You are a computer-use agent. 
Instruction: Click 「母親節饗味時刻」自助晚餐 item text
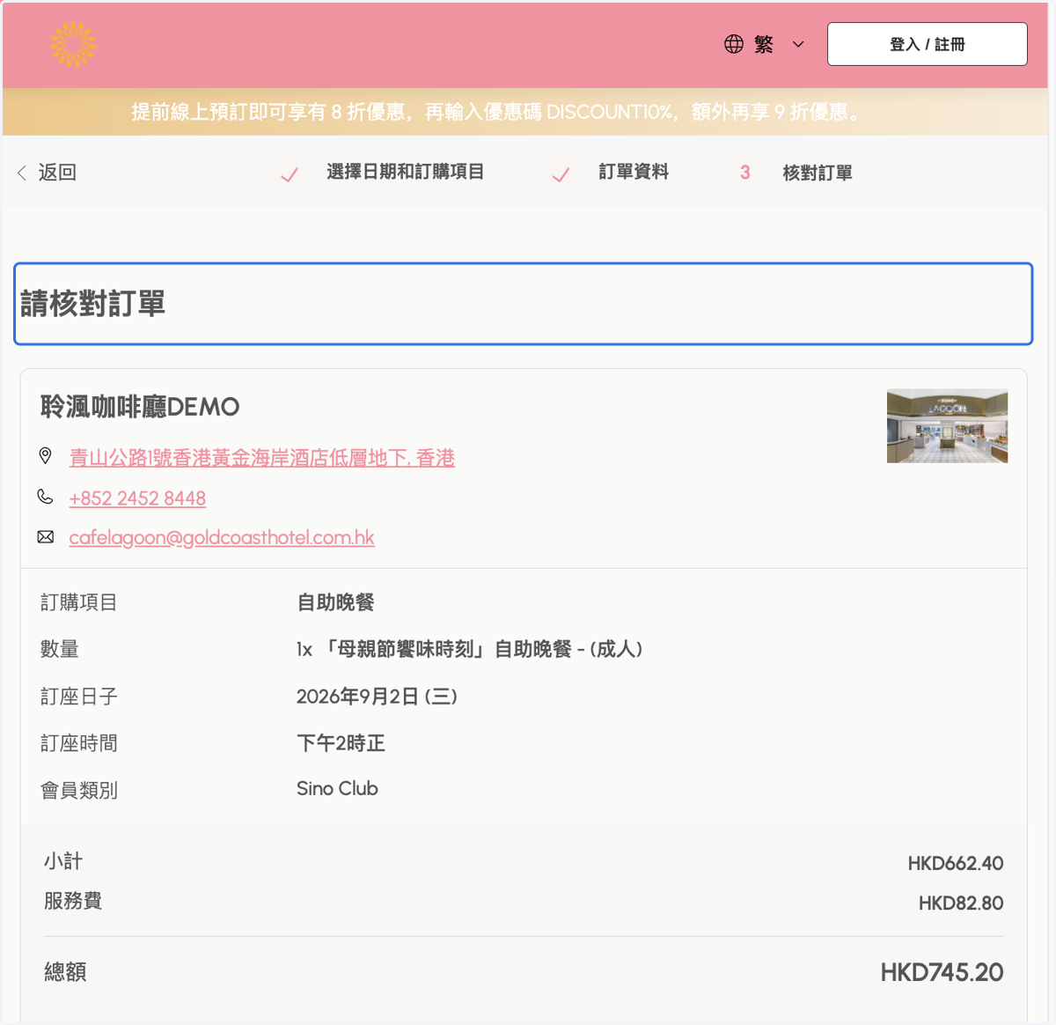pyautogui.click(x=470, y=649)
